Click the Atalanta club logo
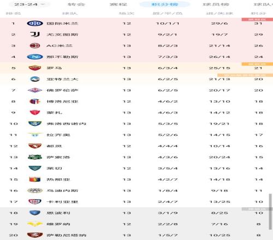Screen dimensions: 273x240 point(35,79)
